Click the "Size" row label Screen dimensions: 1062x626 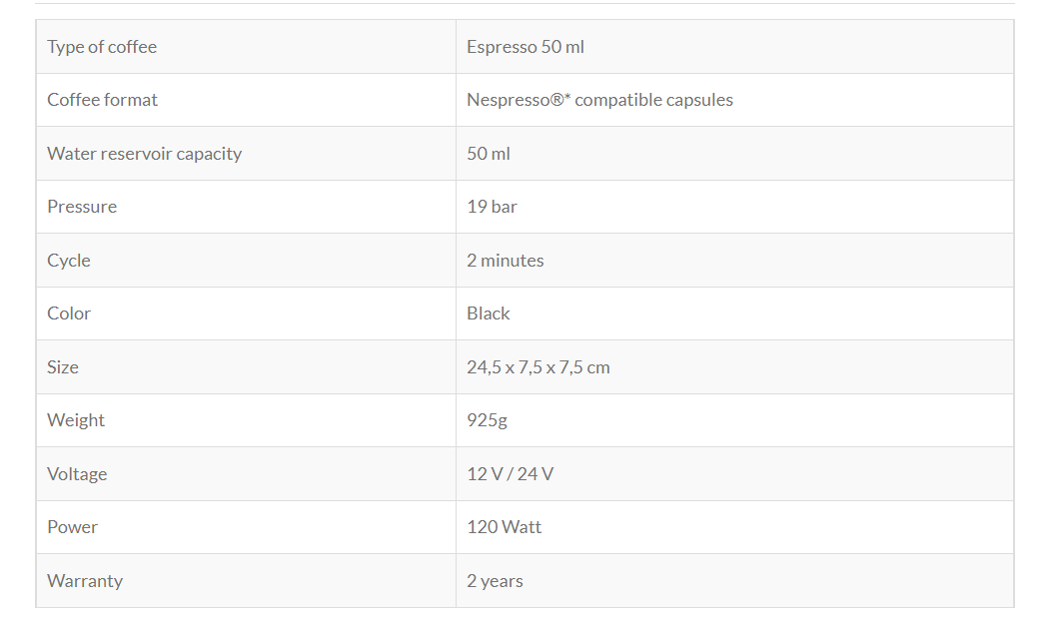[63, 367]
